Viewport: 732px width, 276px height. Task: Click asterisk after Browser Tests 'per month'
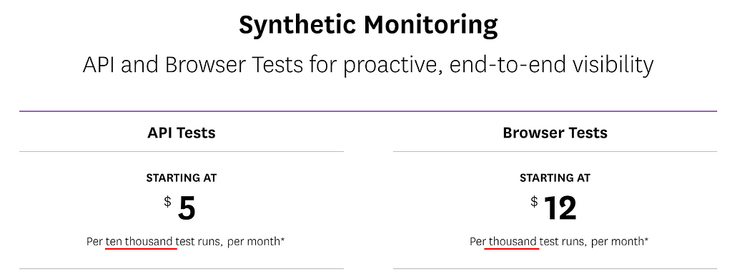click(x=646, y=239)
